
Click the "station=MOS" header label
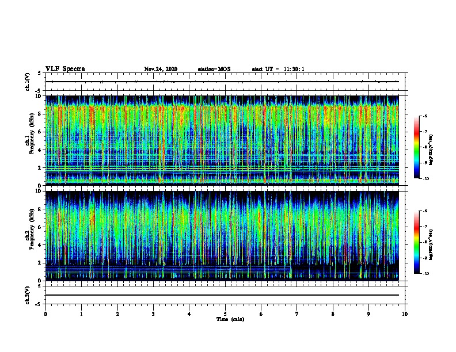point(214,69)
